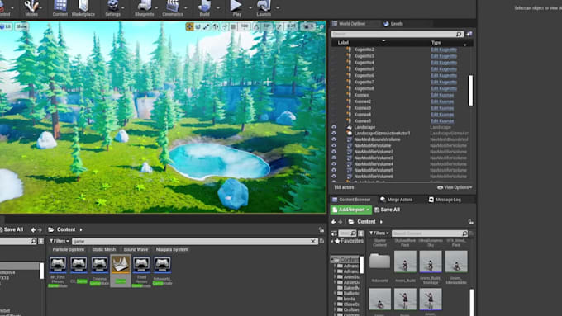Click the surface snapping icon in viewport
The height and width of the screenshot is (316, 562).
tap(225, 26)
